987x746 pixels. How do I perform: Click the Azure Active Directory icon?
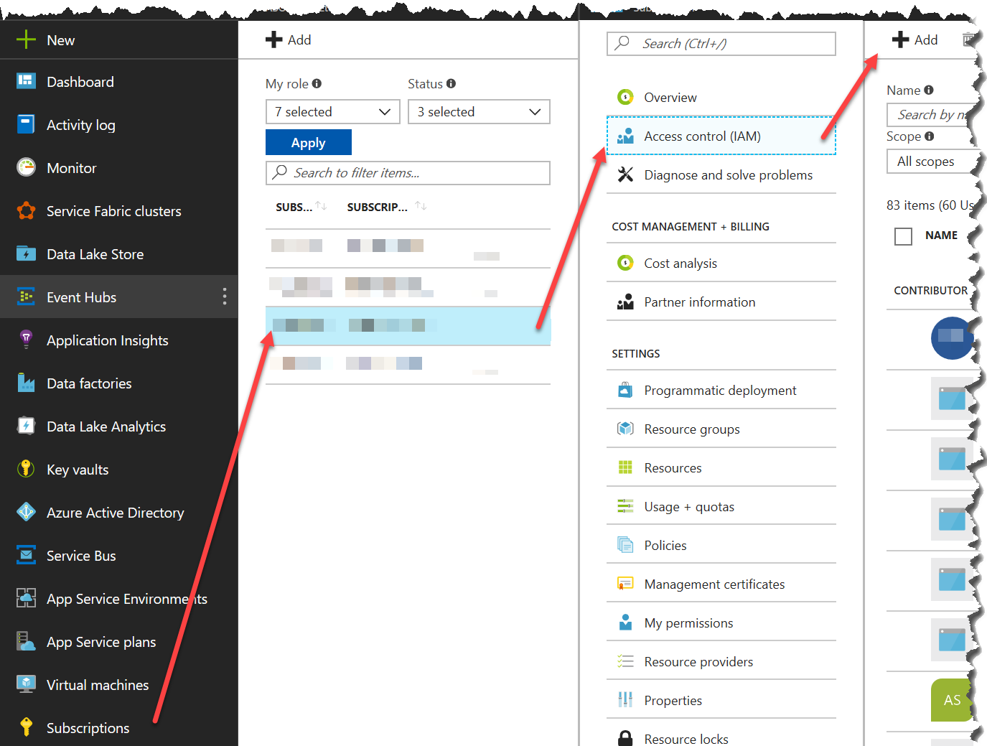[x=26, y=512]
